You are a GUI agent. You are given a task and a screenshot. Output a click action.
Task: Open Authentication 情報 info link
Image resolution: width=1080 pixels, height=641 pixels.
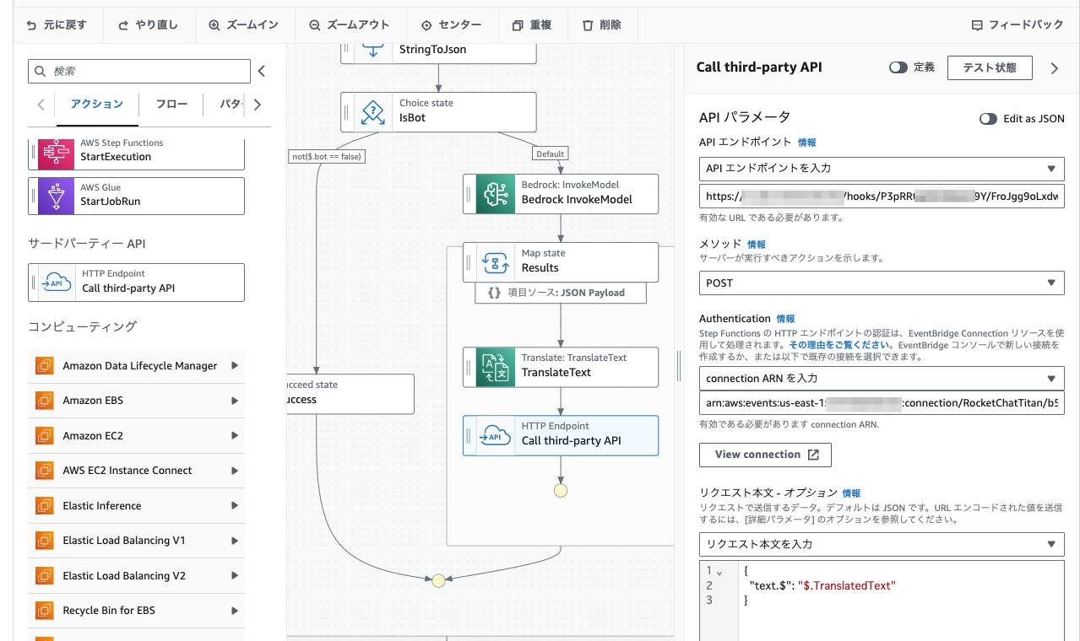[x=785, y=319]
